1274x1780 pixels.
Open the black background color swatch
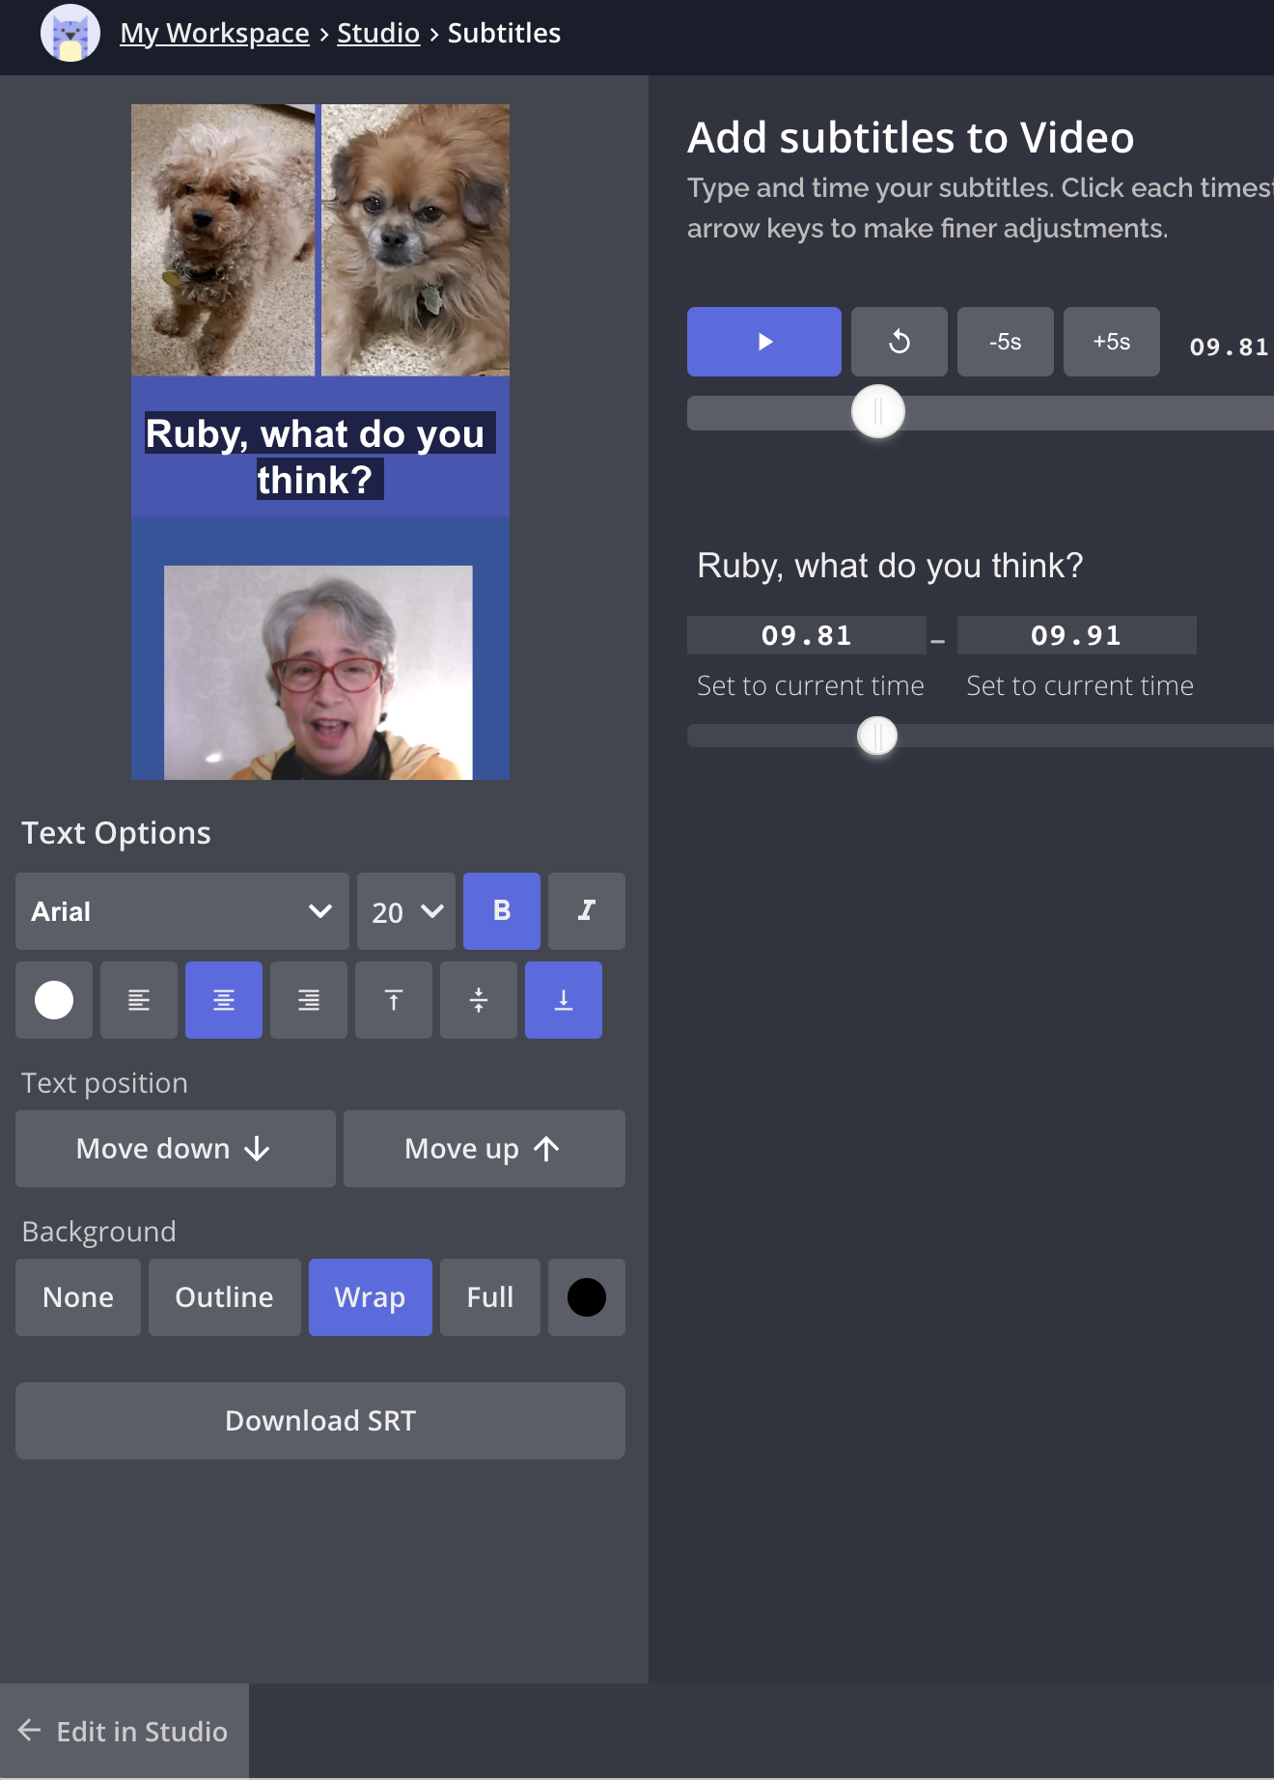tap(587, 1297)
